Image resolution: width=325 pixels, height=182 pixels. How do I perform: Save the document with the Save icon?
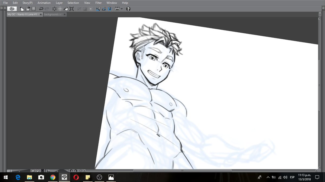[34, 9]
